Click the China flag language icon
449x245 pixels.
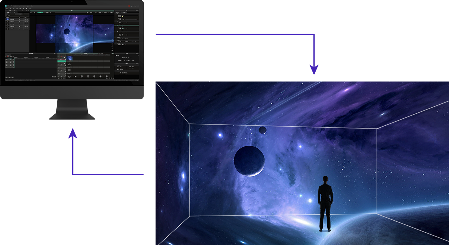click(129, 6)
